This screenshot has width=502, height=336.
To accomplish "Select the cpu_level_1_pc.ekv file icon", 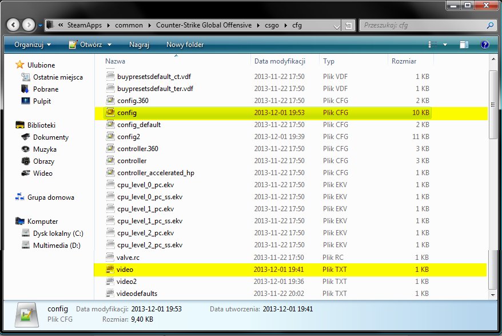I will point(110,208).
